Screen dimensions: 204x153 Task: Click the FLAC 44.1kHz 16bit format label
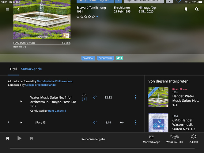(24, 43)
